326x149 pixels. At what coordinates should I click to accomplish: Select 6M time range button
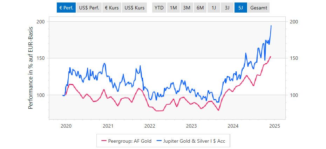point(200,8)
